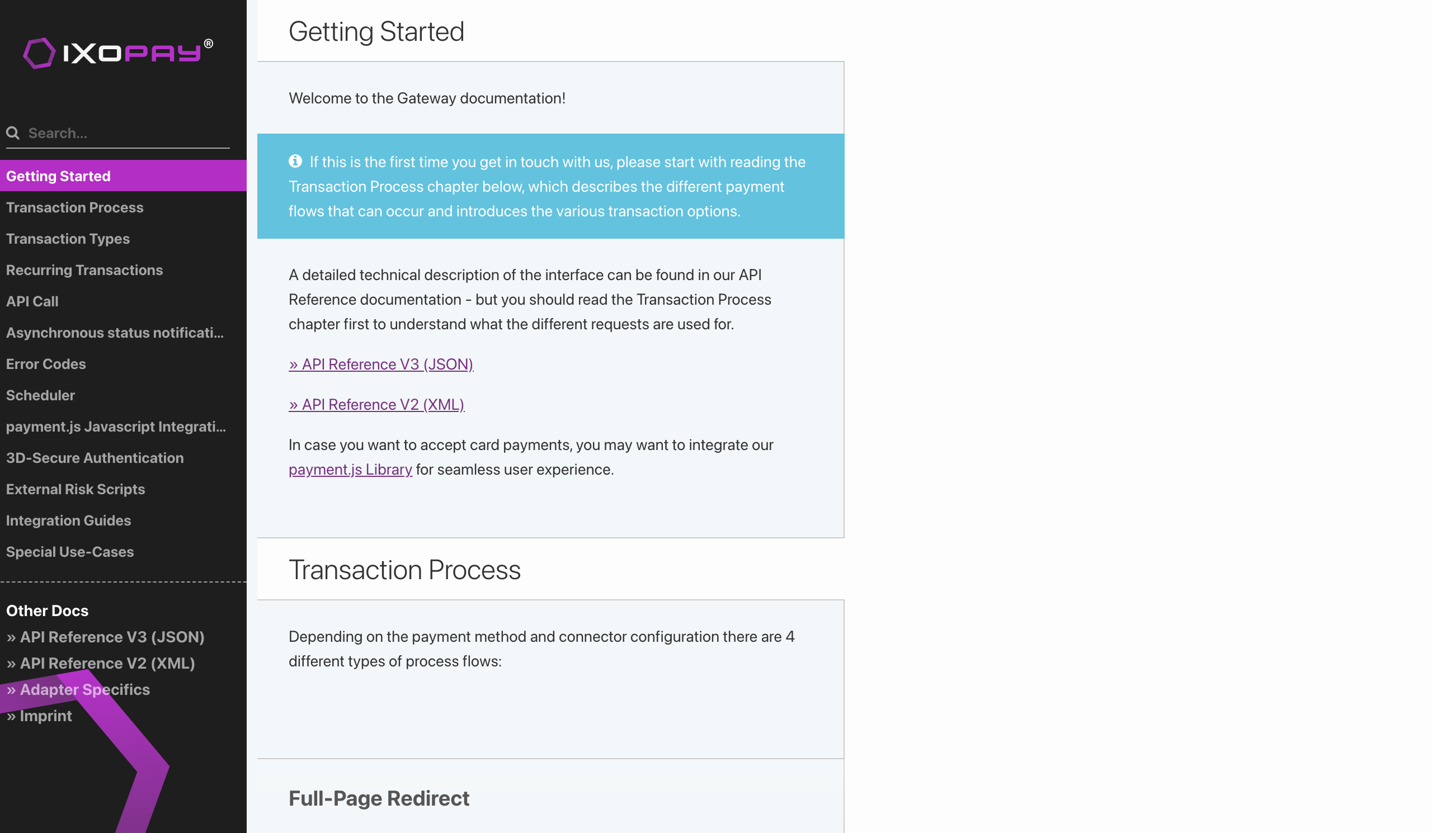Open payment.js Javascript Integration section
The image size is (1432, 833).
pyautogui.click(x=123, y=426)
